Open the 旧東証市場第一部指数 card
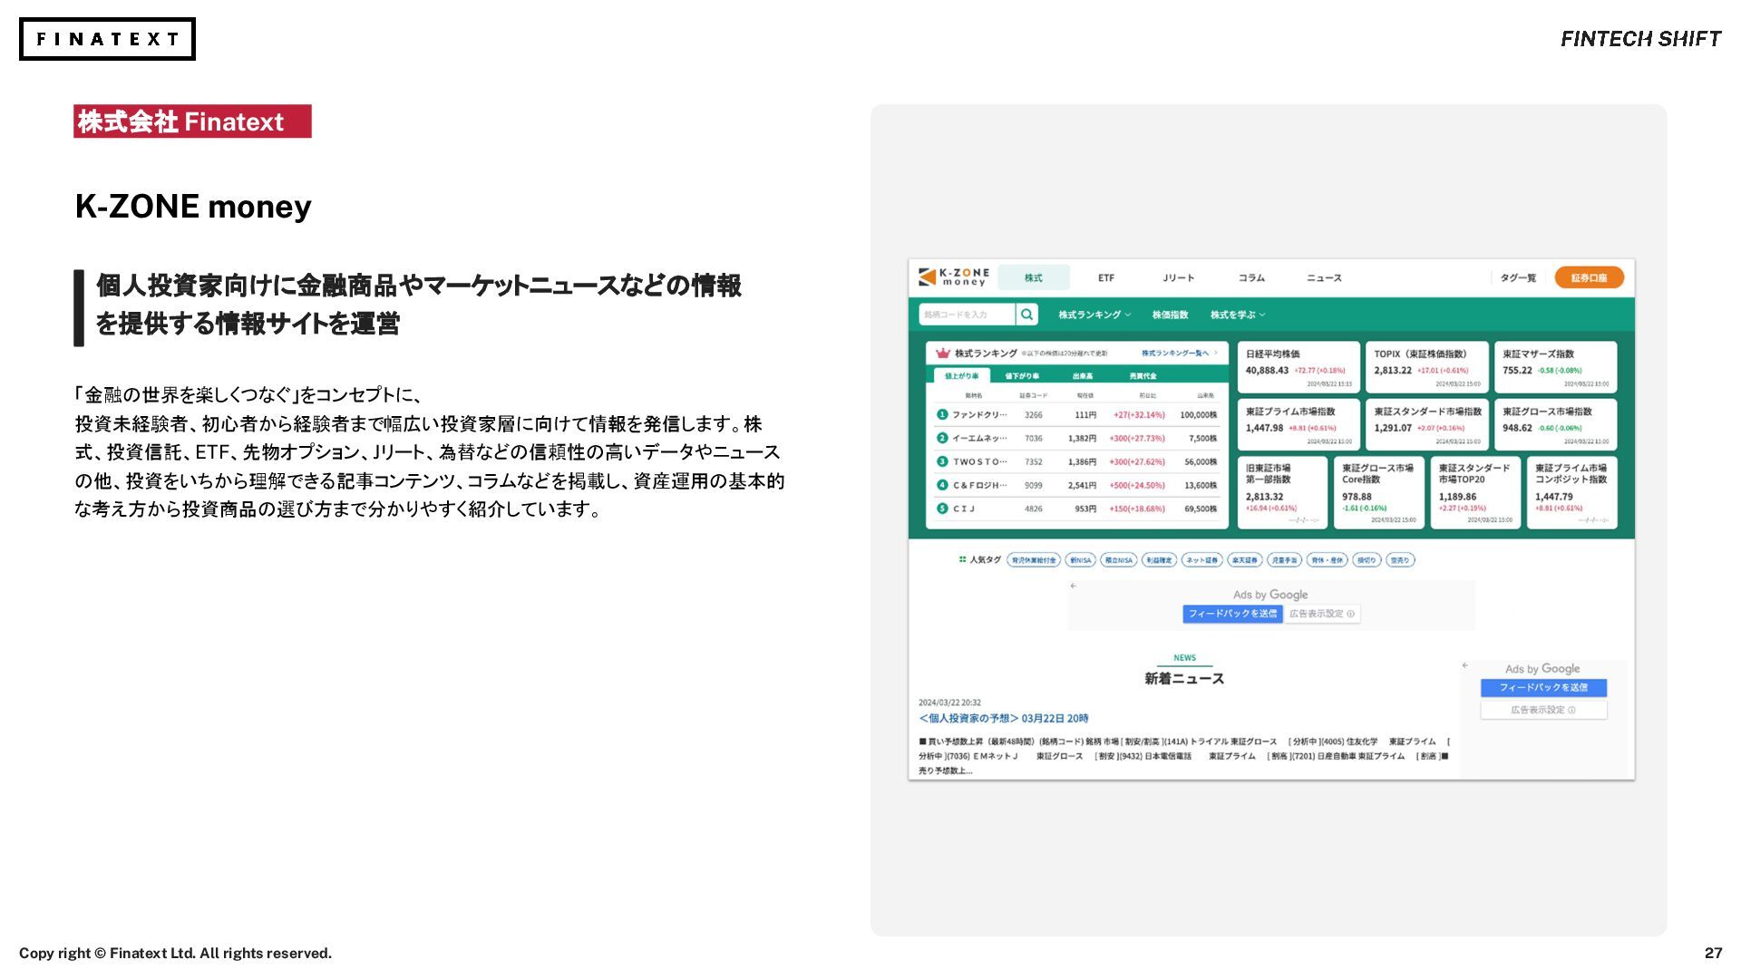Screen dimensions: 1741x979 1282,492
